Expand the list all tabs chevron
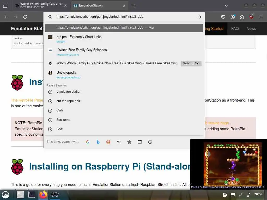 point(226,6)
